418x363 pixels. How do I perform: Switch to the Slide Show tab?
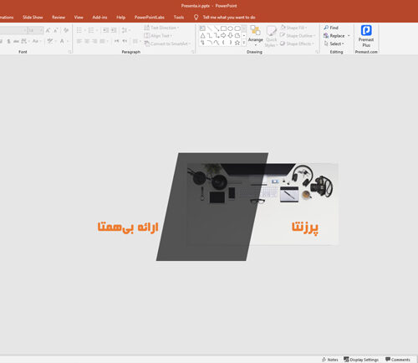[33, 18]
